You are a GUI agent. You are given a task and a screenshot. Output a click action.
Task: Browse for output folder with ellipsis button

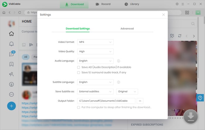(140, 101)
